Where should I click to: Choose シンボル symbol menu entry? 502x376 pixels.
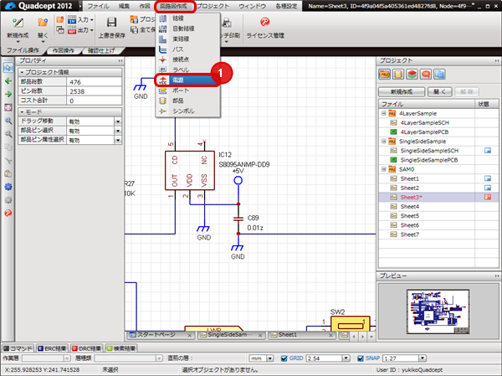click(x=187, y=111)
